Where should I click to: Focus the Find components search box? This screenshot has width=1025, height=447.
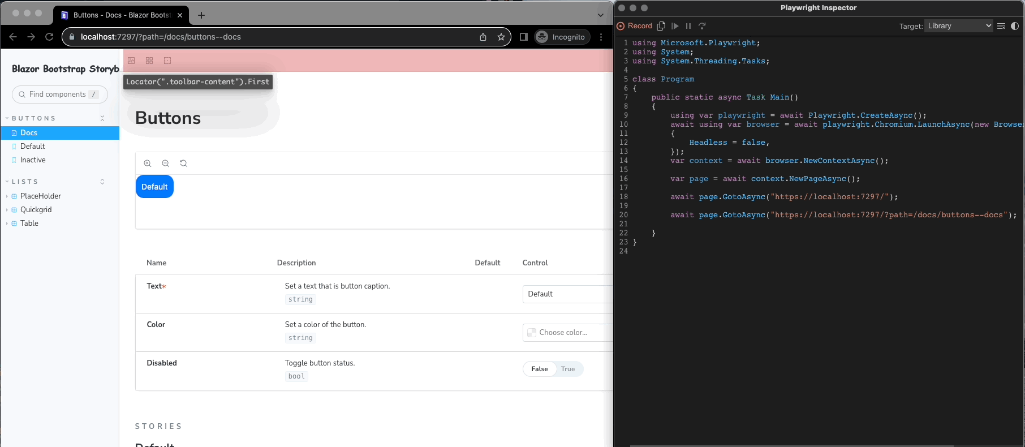(59, 94)
